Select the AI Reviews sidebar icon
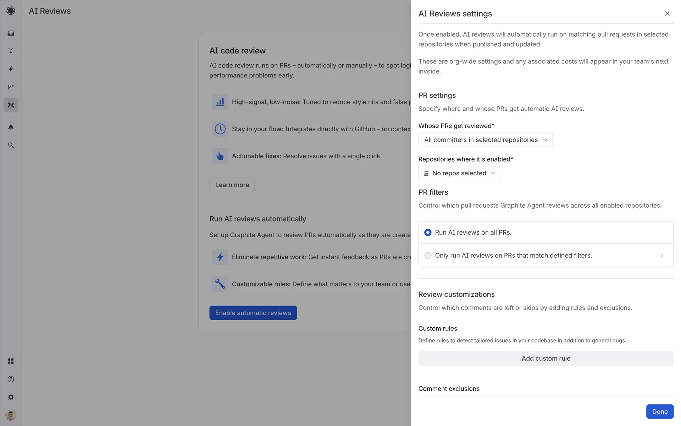The image size is (681, 426). 11,105
